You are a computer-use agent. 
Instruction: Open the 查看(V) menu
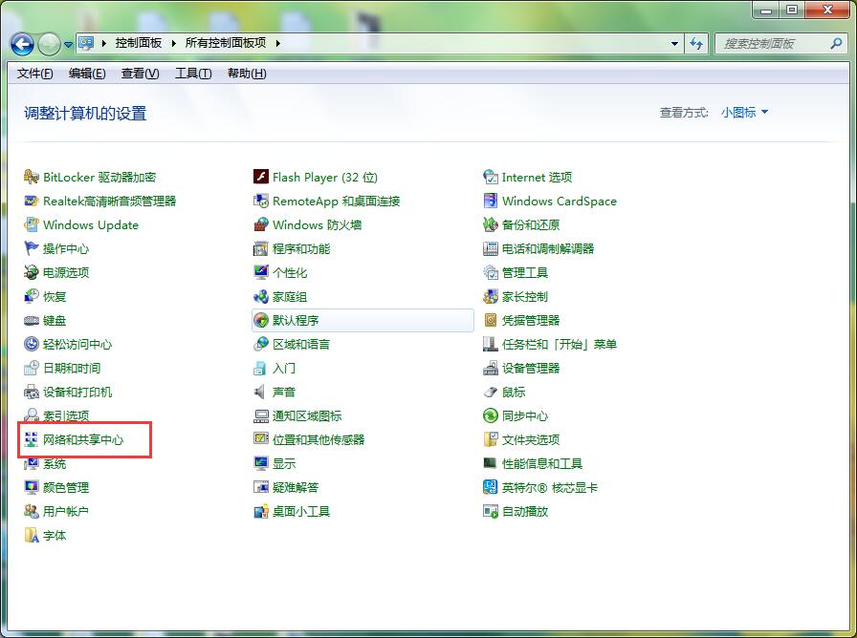[x=140, y=74]
